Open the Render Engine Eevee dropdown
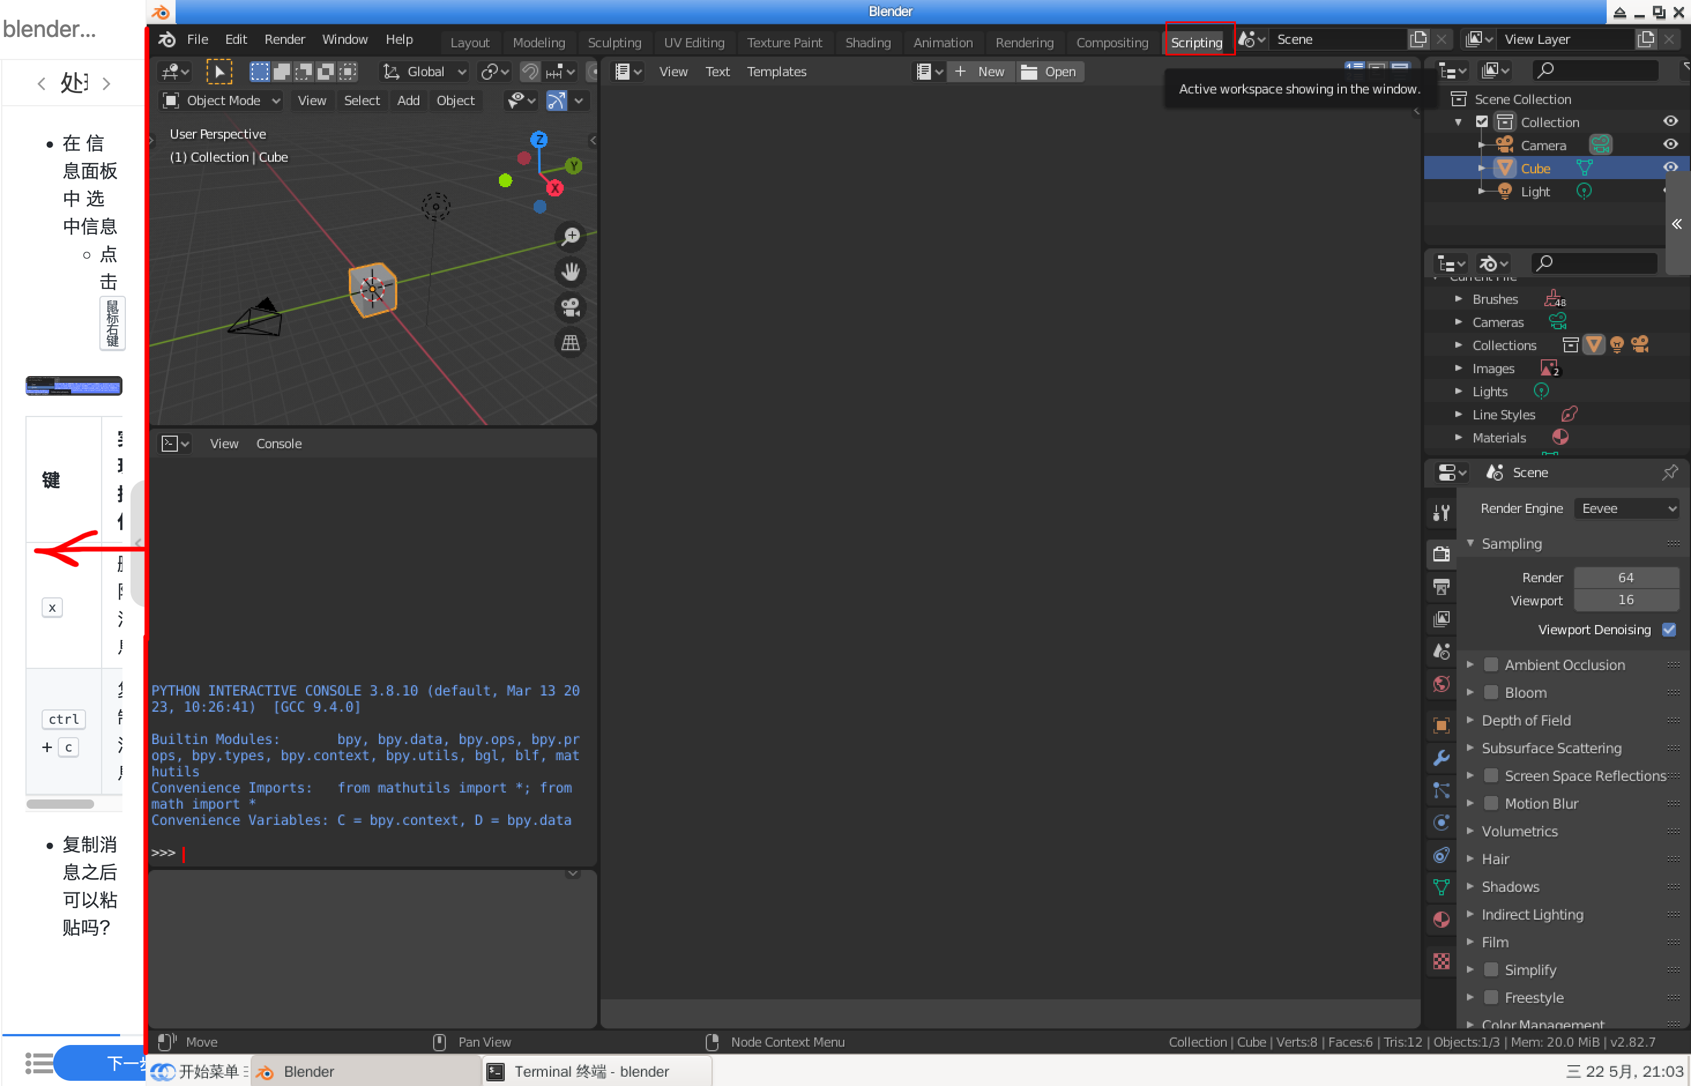The width and height of the screenshot is (1691, 1086). 1626,508
